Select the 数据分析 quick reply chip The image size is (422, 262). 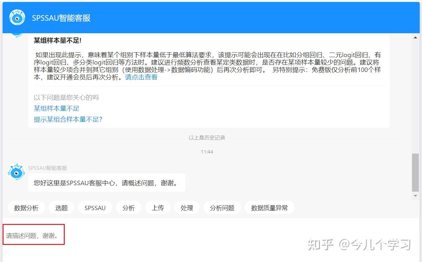click(x=26, y=208)
